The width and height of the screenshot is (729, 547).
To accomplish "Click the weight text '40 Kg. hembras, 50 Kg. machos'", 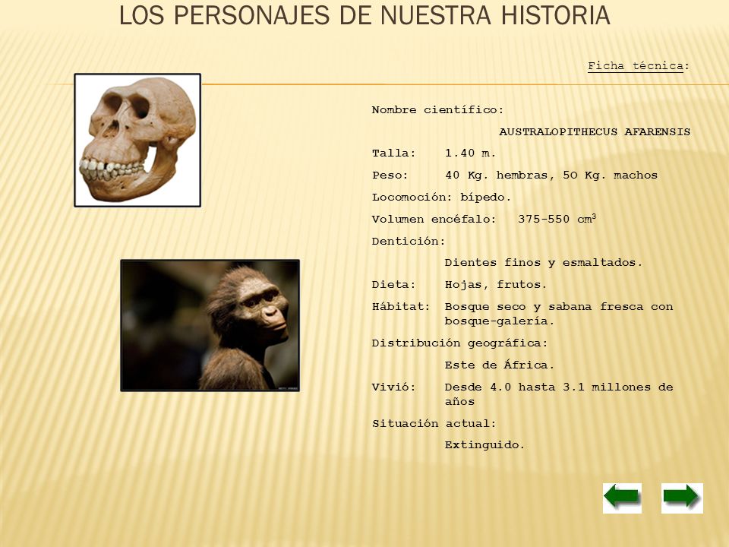I will coord(551,175).
